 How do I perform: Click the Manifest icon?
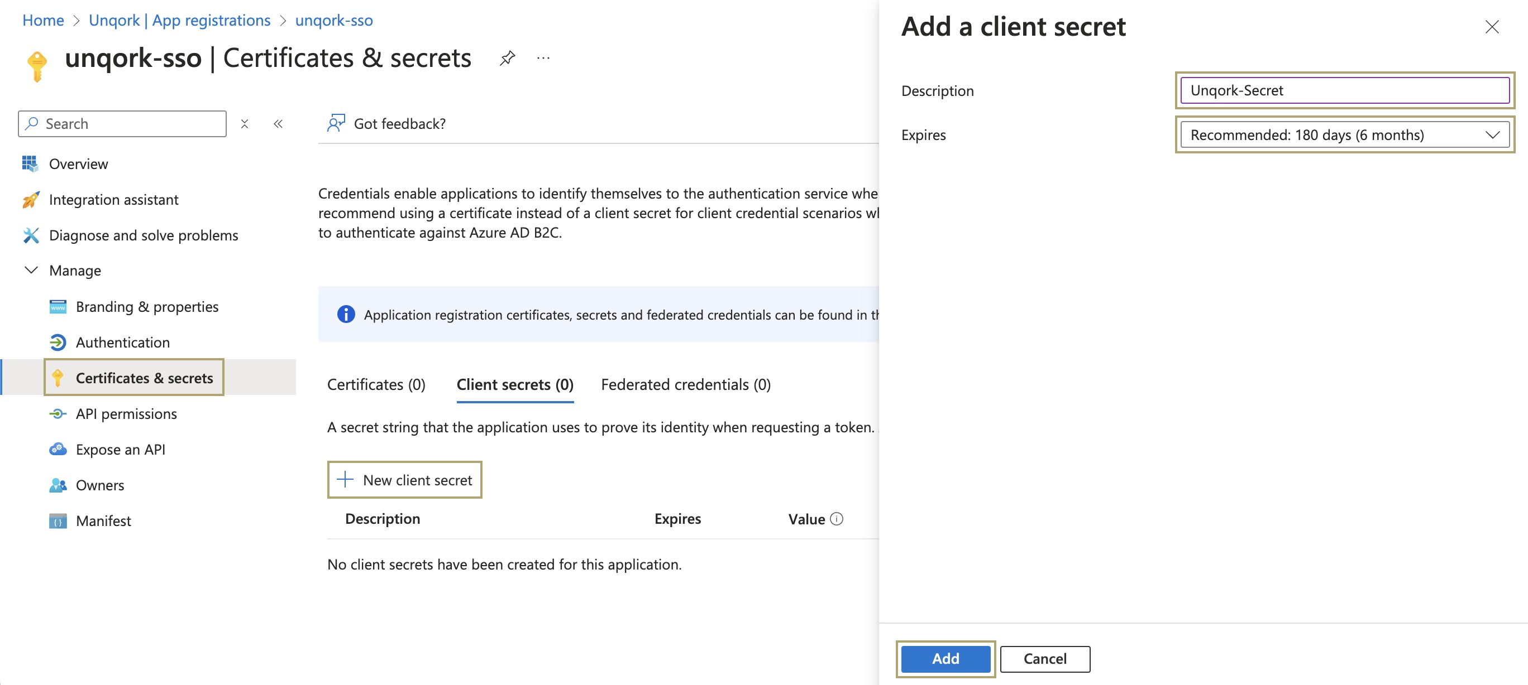58,521
